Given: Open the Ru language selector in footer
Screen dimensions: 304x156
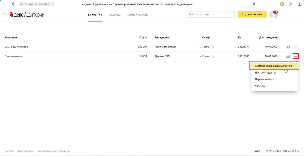Looking at the screenshot, I should (x=258, y=151).
